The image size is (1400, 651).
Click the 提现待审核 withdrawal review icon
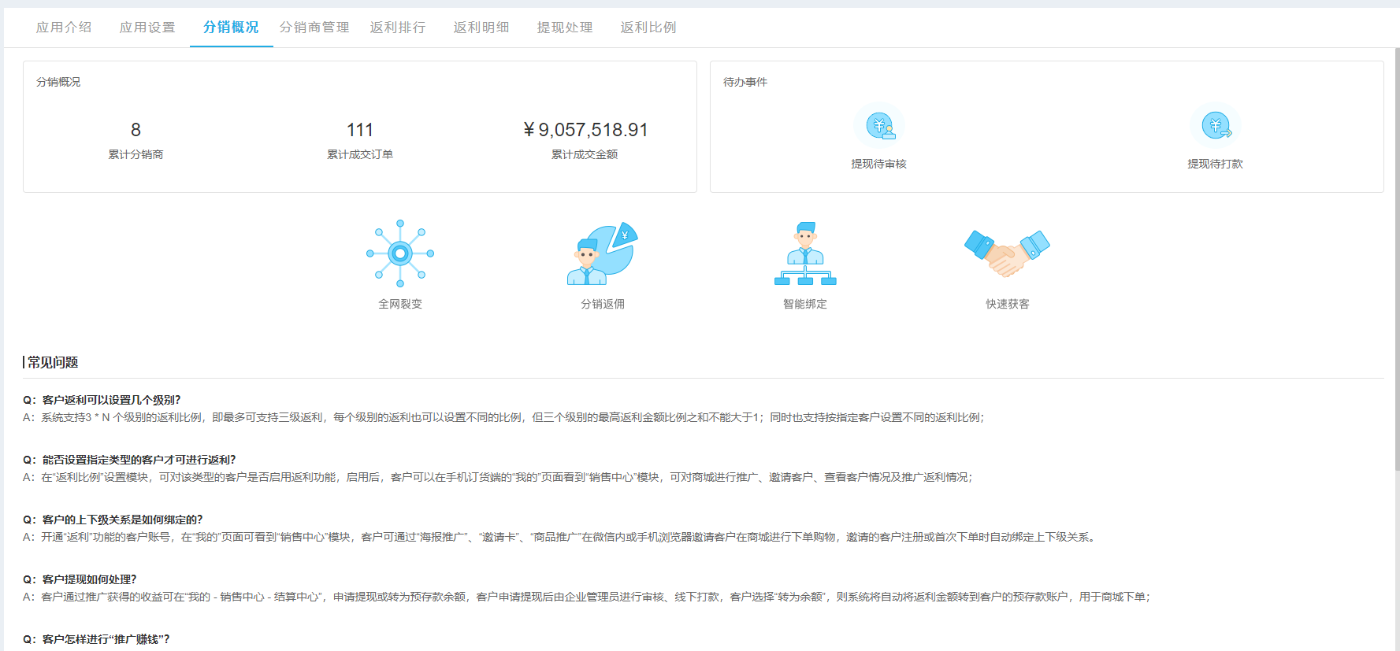[x=879, y=126]
